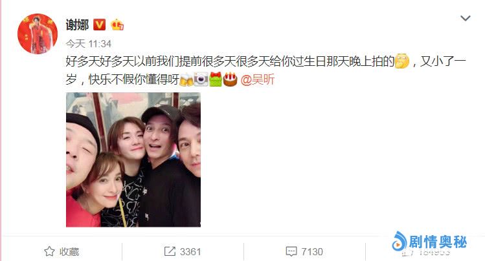This screenshot has height=261, width=485.
Task: Click the orange V verified badge
Action: coord(99,25)
